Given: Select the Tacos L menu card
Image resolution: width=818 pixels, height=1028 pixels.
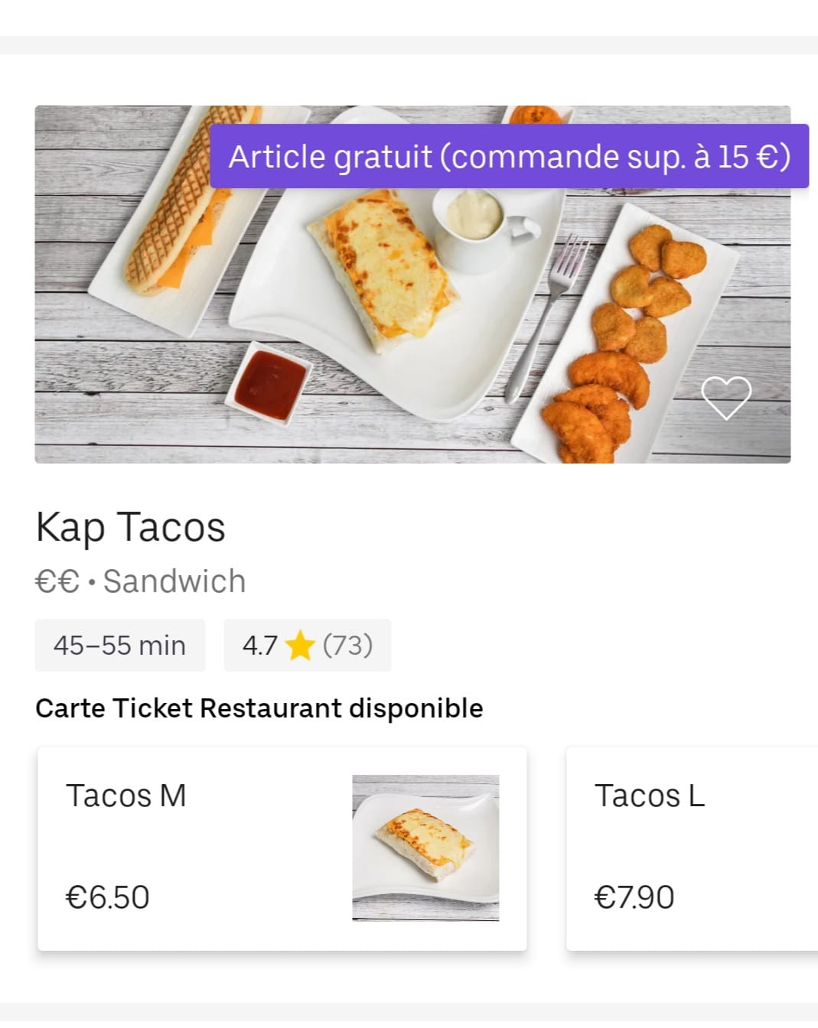Looking at the screenshot, I should point(692,849).
